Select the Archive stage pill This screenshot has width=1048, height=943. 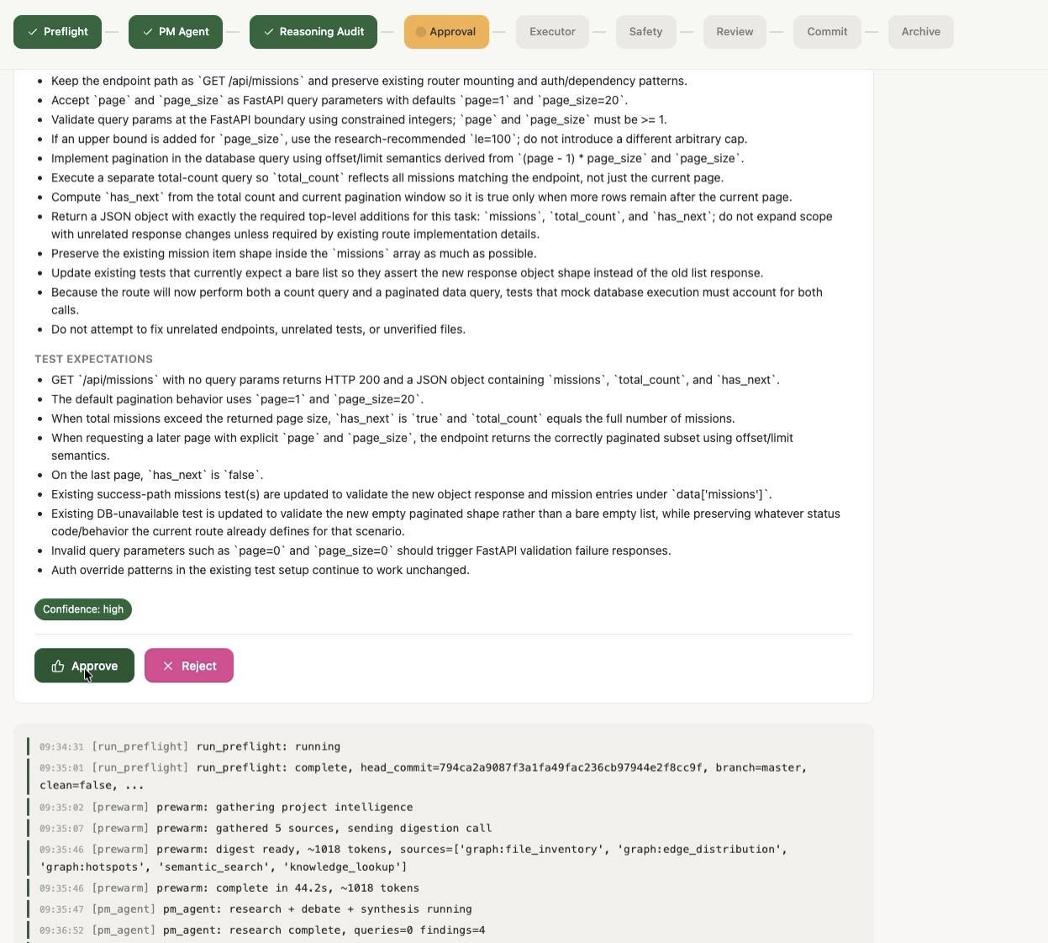coord(920,32)
